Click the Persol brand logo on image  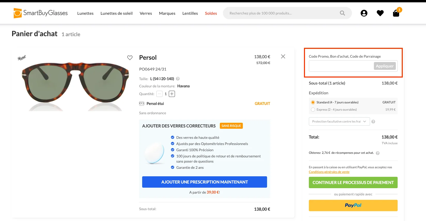tap(22, 58)
